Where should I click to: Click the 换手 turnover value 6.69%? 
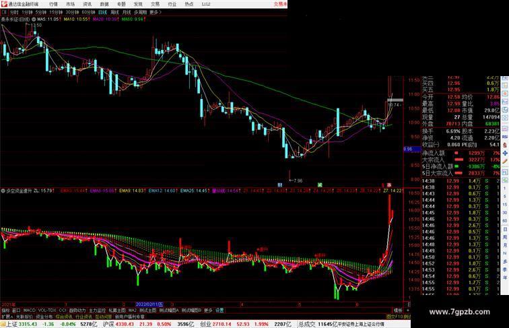click(453, 131)
